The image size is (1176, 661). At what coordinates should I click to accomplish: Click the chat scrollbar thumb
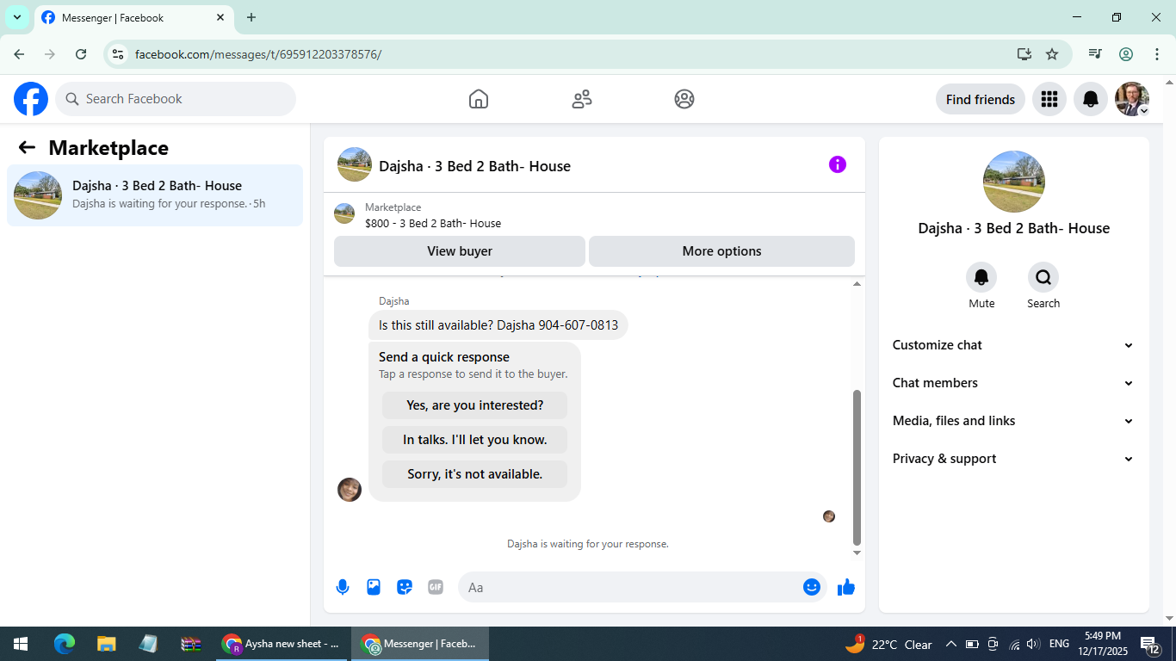tap(857, 467)
